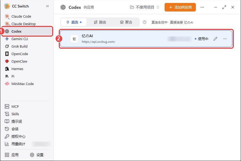Collapse the sidebar with double chevron icon
The width and height of the screenshot is (241, 161).
click(48, 6)
